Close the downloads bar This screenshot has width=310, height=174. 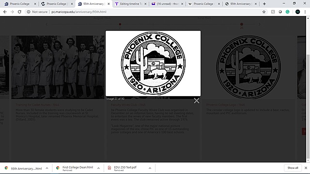[306, 168]
